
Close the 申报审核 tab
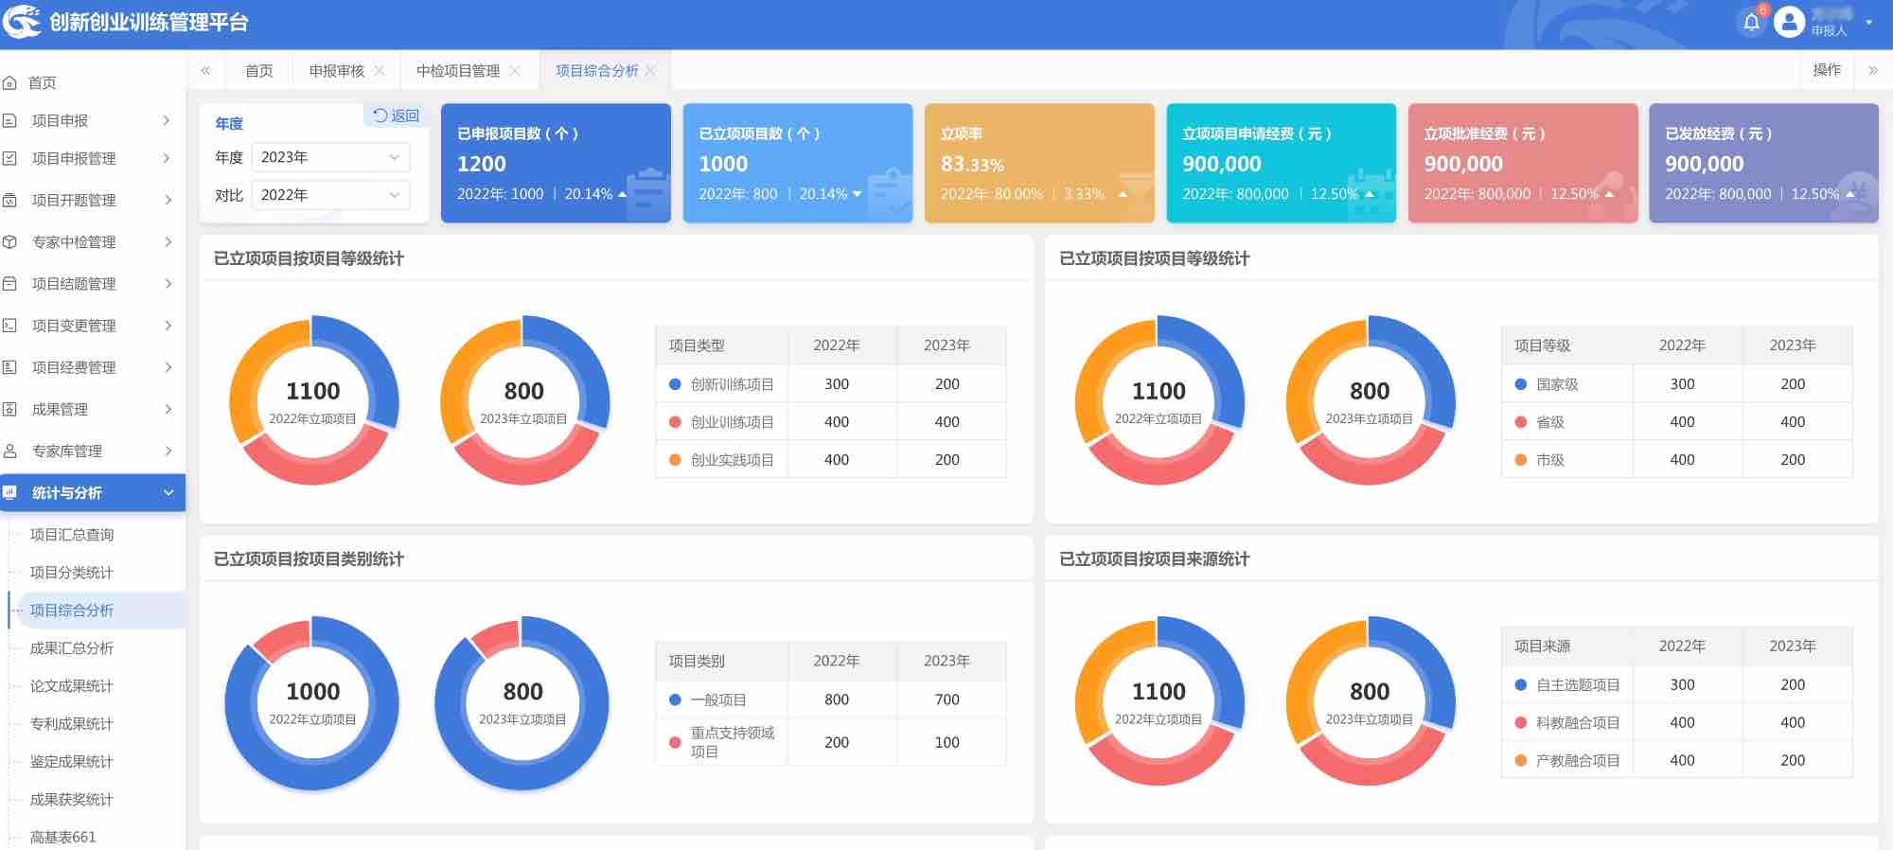[x=380, y=71]
